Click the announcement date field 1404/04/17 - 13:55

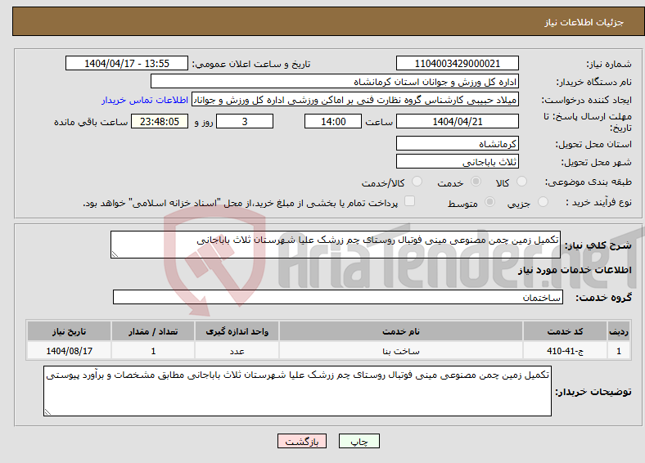127,63
